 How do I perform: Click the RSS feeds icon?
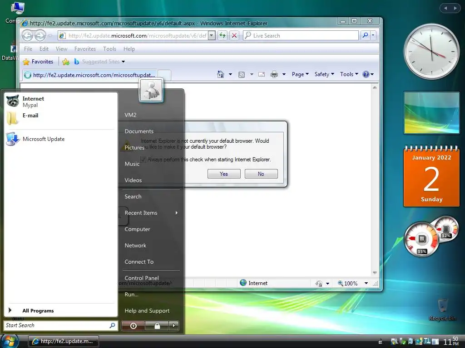[242, 74]
